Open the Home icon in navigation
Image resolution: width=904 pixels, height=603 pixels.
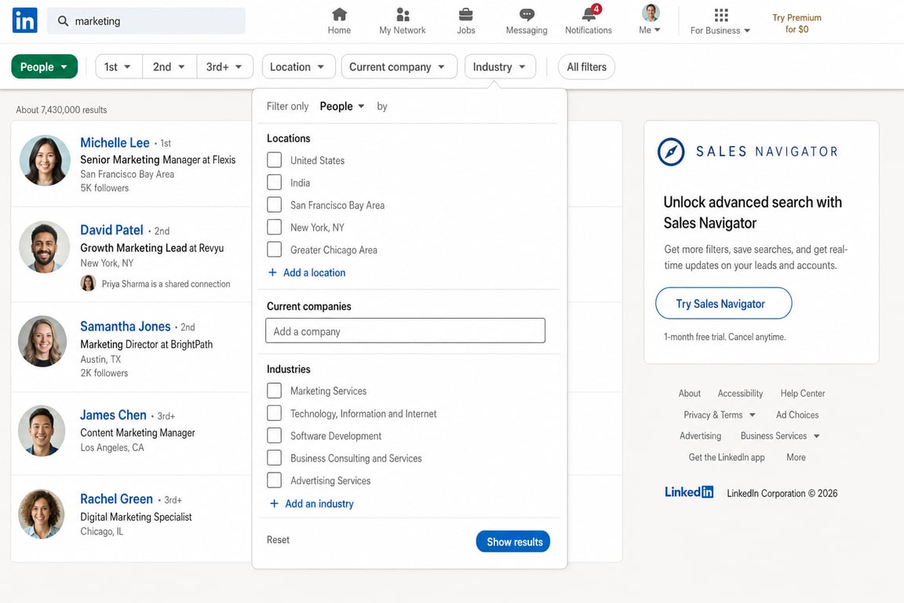coord(340,14)
